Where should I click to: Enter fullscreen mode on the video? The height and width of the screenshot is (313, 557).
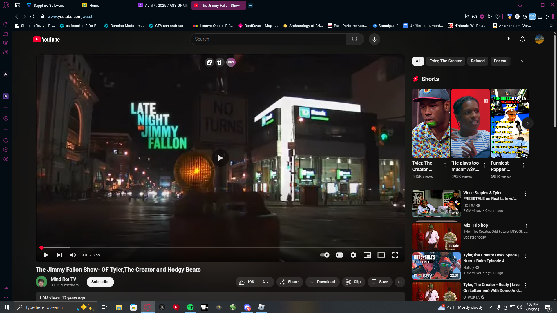[x=395, y=255]
